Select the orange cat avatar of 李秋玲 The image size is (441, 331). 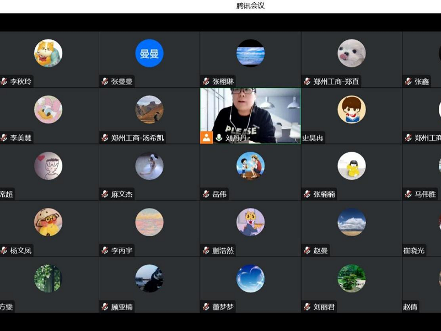click(x=48, y=53)
